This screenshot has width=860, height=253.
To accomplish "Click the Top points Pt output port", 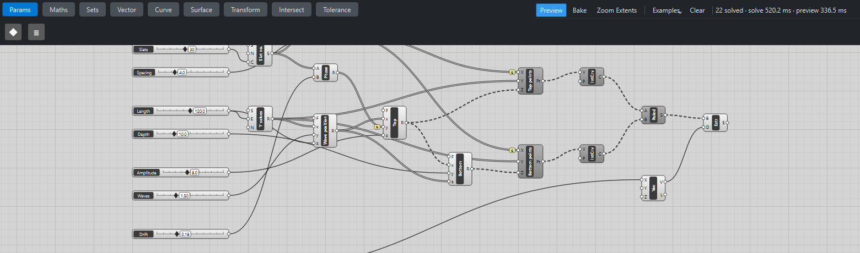I will (x=544, y=81).
